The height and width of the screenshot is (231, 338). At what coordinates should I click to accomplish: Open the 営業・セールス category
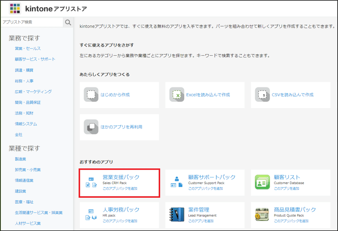coord(28,49)
